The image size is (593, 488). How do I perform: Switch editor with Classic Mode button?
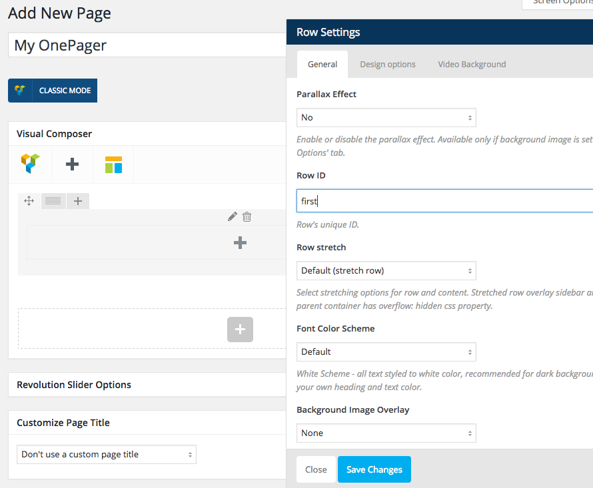53,91
